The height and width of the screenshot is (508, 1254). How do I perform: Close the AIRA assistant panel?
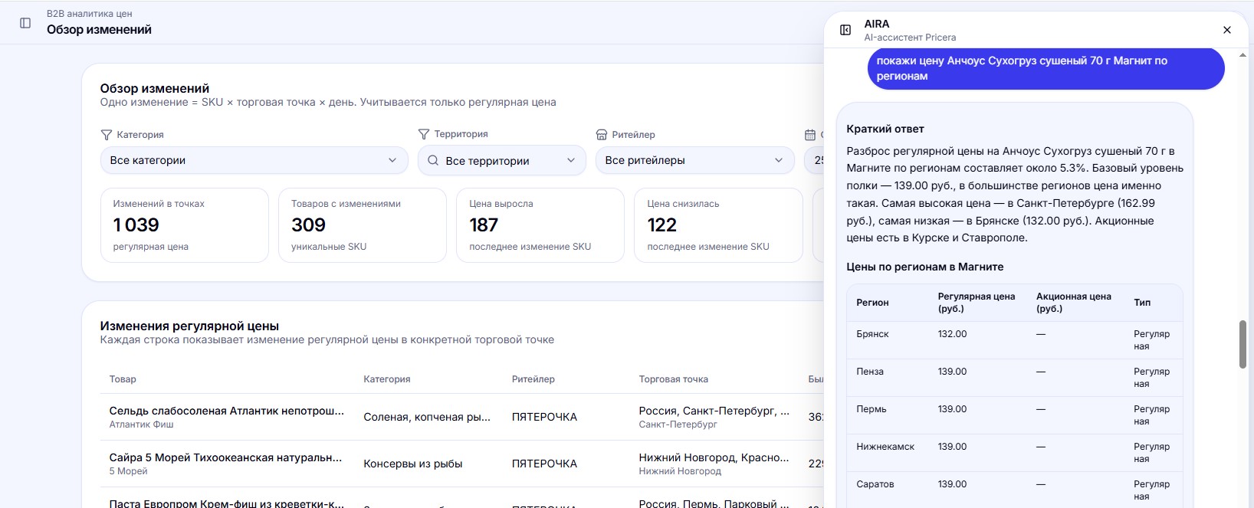pos(1227,30)
